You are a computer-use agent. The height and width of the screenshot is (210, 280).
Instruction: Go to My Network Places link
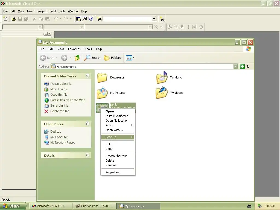(63, 142)
